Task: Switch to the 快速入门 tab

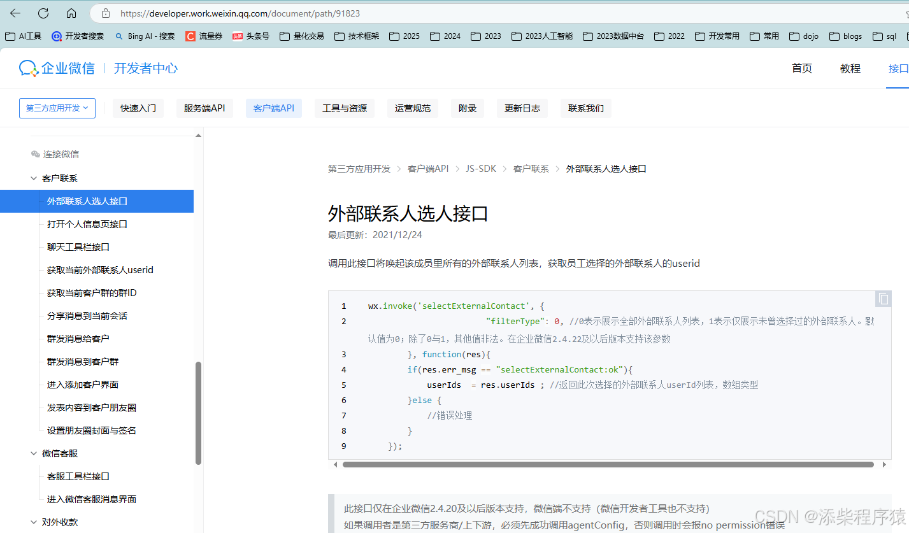Action: point(138,108)
